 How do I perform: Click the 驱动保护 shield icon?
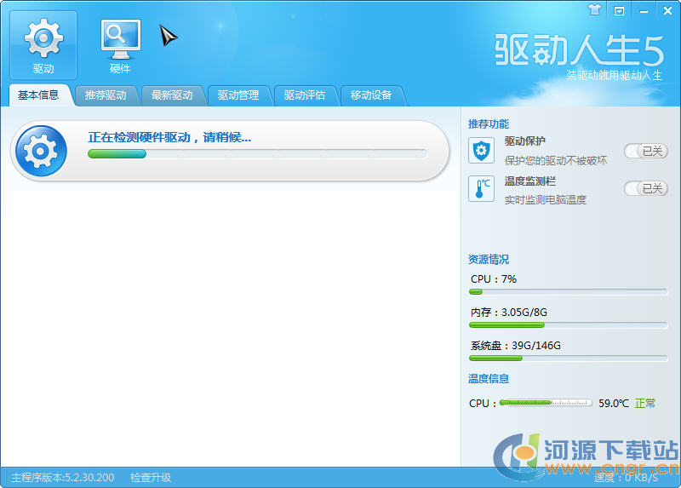coord(481,151)
